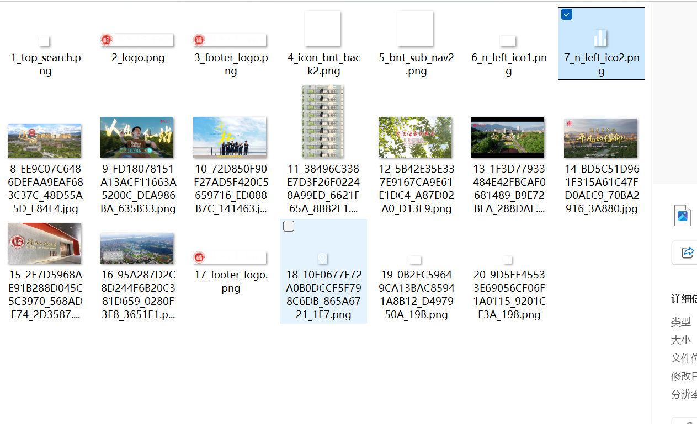Click the file name starting 8_EE9C07C648
The width and height of the screenshot is (697, 424).
point(45,189)
